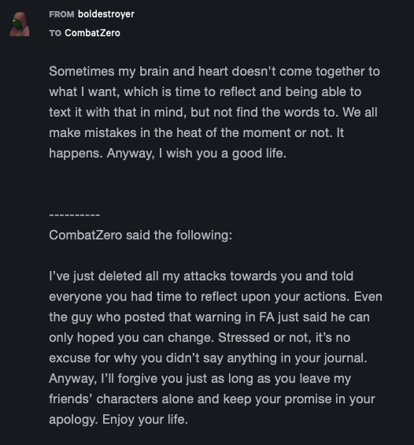Click the line starting 'text it with that'
Viewport: 414px width, 445px height.
coord(213,113)
